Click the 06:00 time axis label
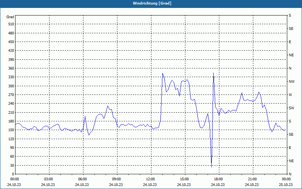Viewport: 302px width, 189px height. point(83,179)
